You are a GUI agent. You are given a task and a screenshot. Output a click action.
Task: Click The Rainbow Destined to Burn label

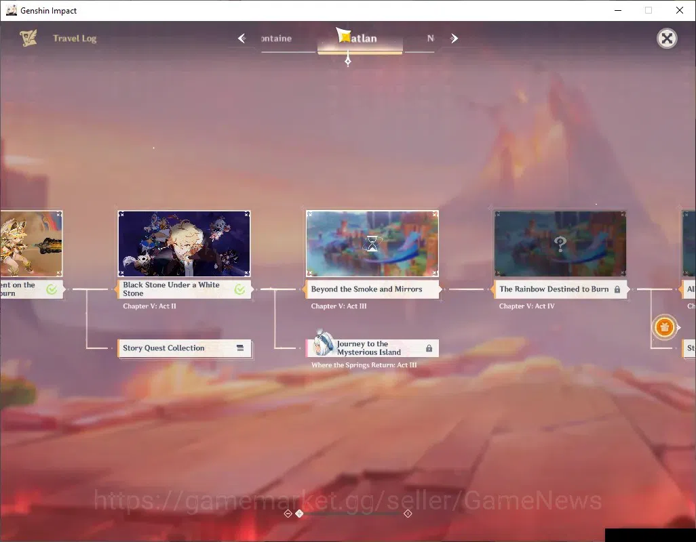pyautogui.click(x=560, y=289)
